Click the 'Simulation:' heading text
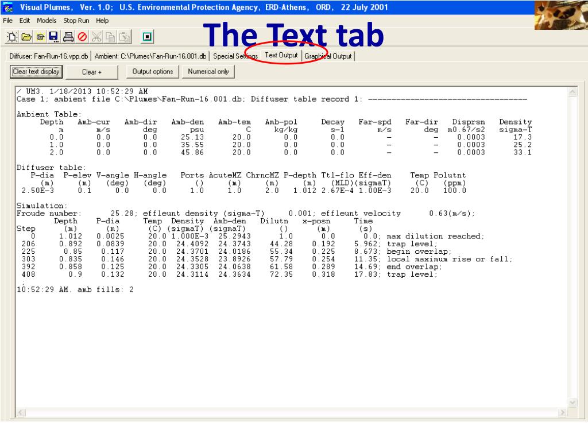 point(42,206)
